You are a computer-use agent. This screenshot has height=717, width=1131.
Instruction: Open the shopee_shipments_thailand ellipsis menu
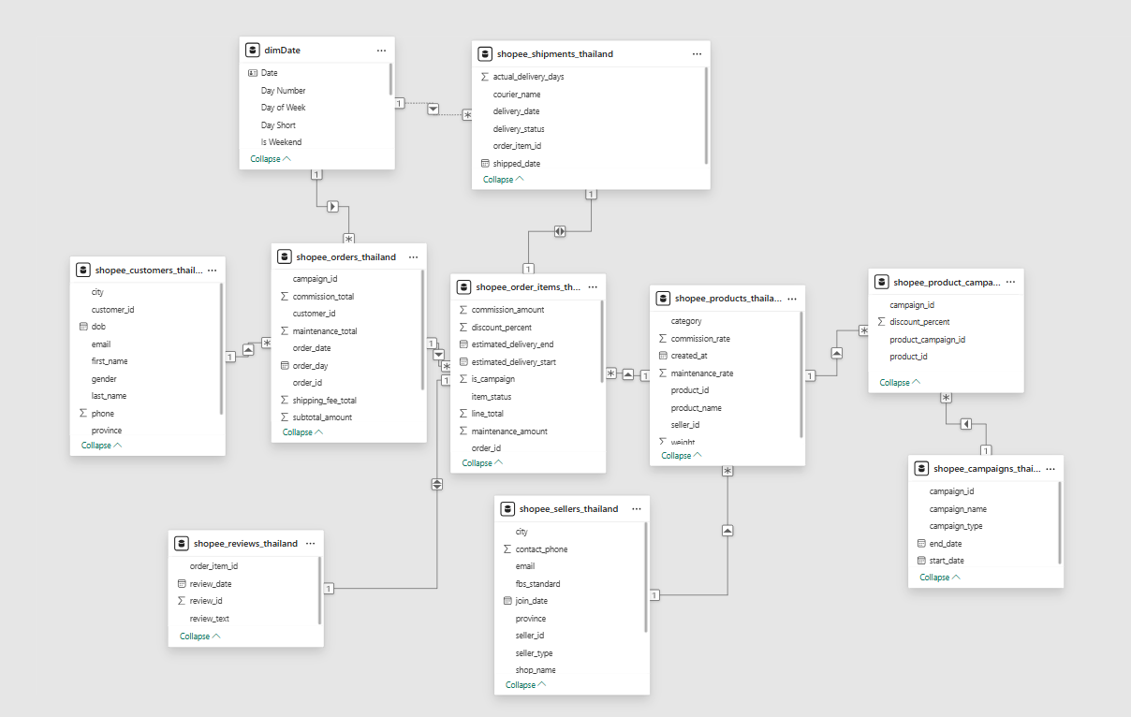tap(697, 54)
